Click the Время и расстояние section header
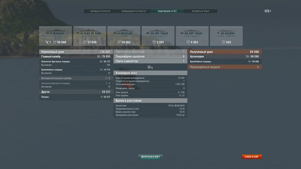 [x=150, y=101]
